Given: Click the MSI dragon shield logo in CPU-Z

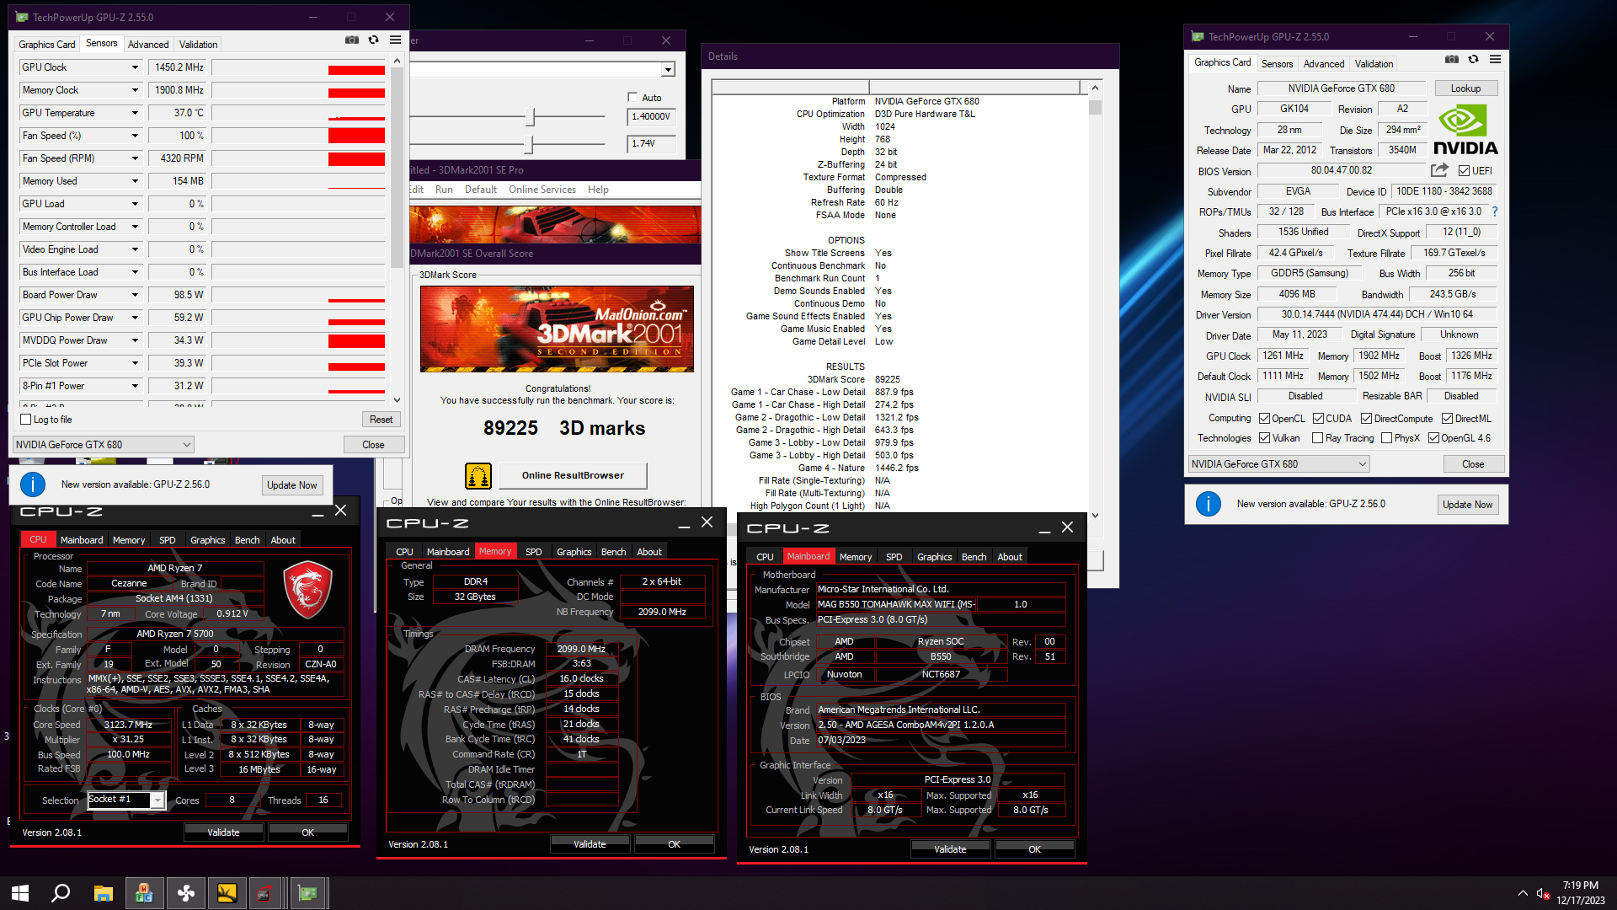Looking at the screenshot, I should click(x=307, y=590).
